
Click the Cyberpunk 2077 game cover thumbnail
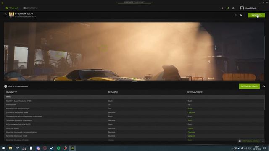click(x=11, y=15)
